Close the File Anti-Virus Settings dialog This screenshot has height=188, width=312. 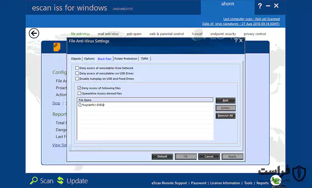pyautogui.click(x=241, y=40)
